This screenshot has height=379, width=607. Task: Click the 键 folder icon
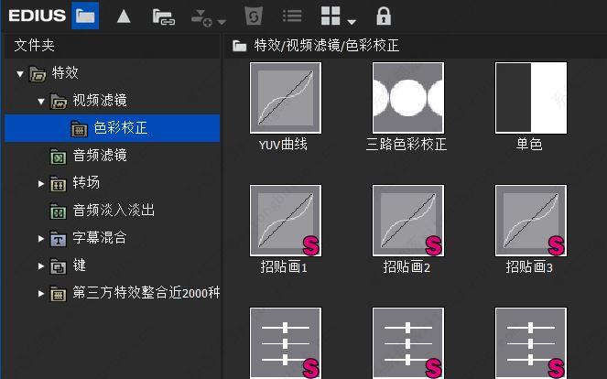click(58, 266)
